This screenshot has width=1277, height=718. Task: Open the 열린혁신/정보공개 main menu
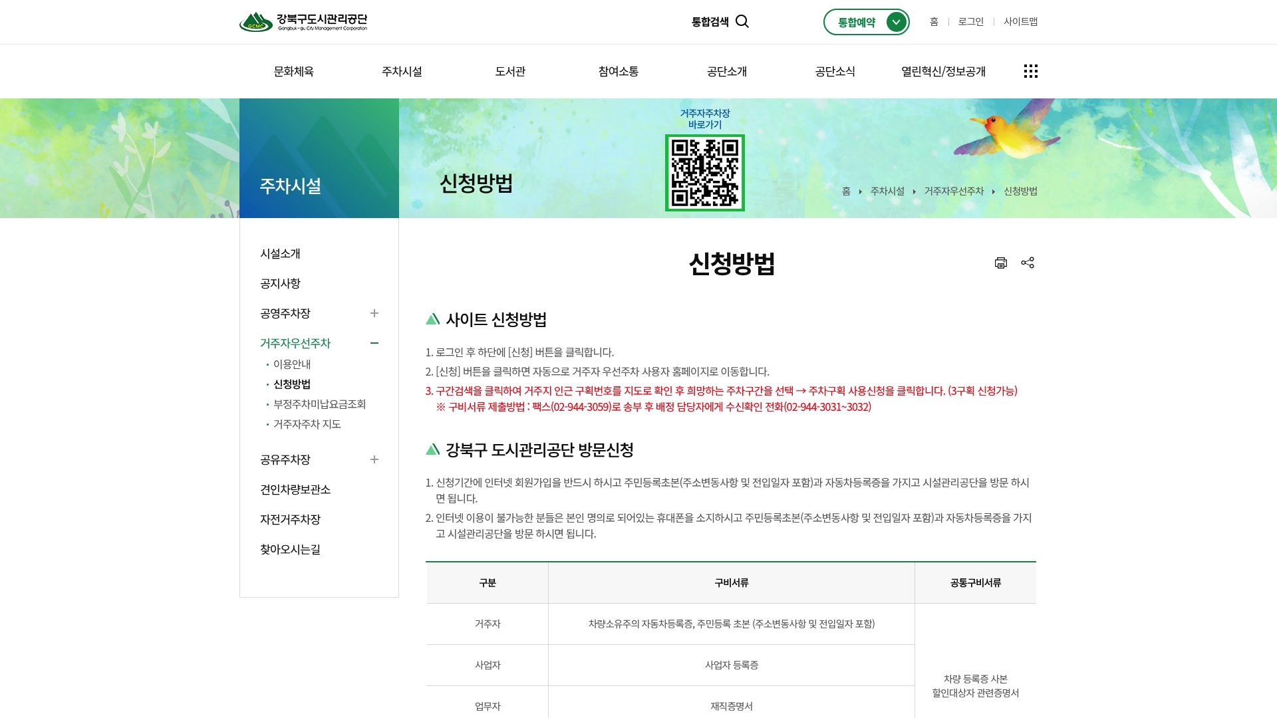[x=943, y=71]
